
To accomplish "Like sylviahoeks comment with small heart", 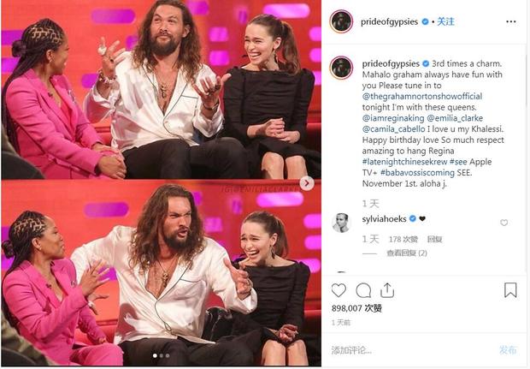I will click(x=504, y=223).
